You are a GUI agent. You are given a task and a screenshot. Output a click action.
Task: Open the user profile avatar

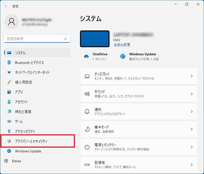pyautogui.click(x=11, y=22)
